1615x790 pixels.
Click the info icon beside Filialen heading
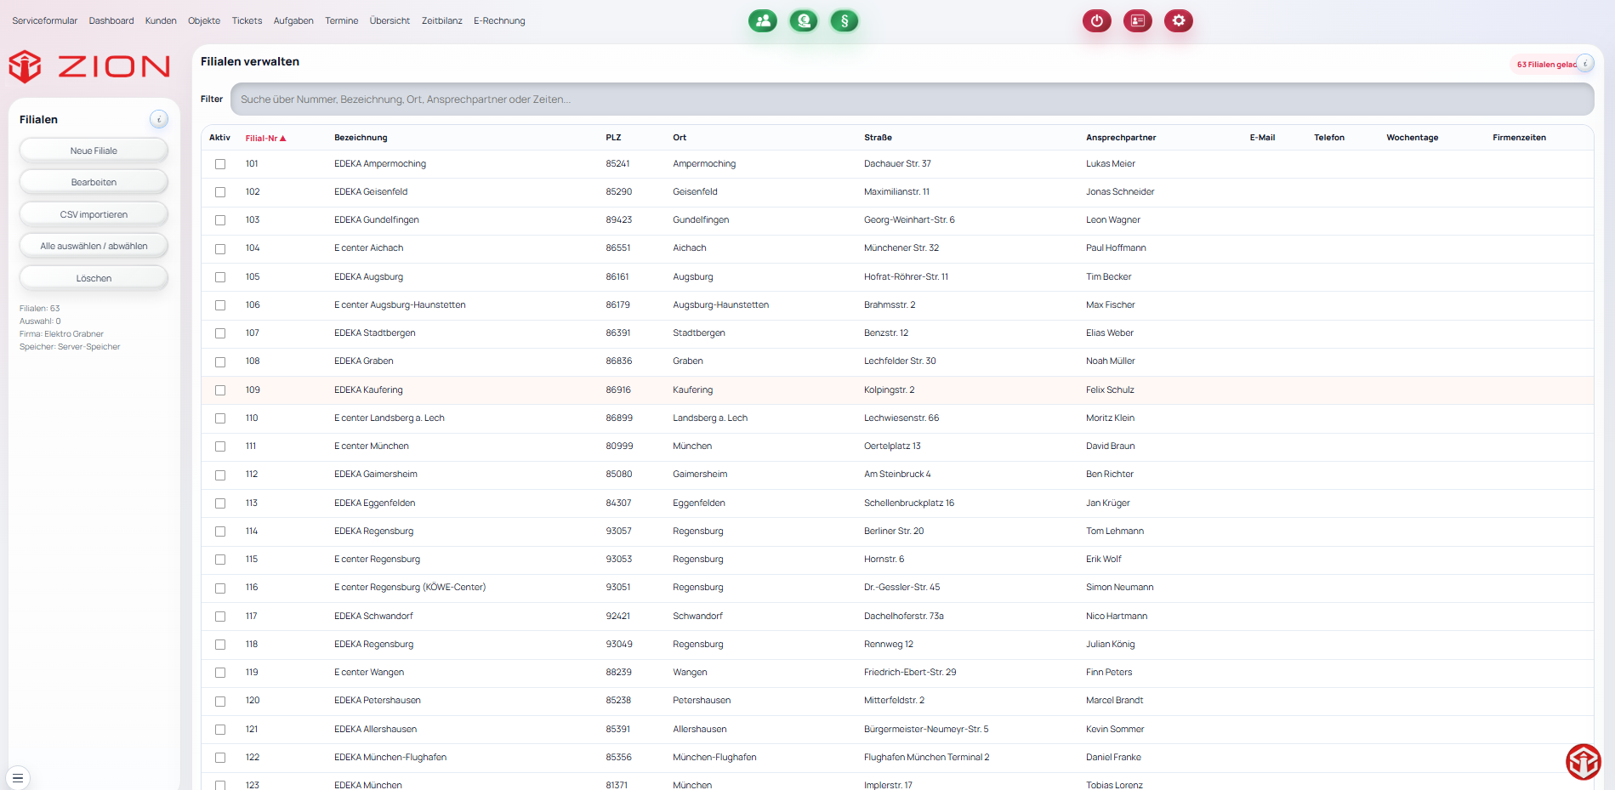[159, 119]
